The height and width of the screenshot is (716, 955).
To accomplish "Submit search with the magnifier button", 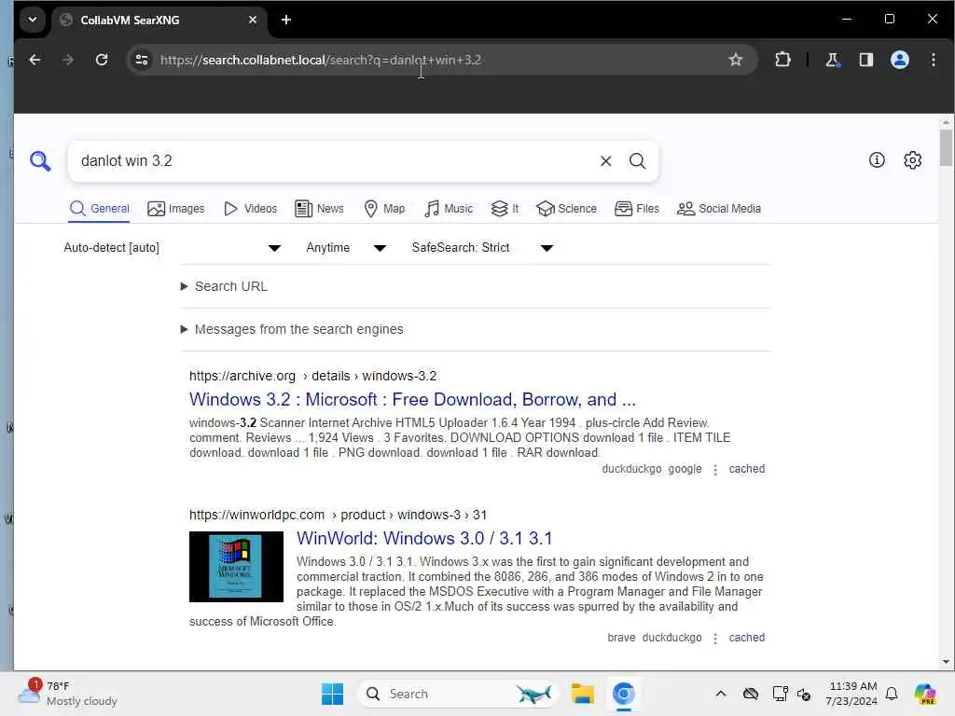I will click(x=637, y=160).
